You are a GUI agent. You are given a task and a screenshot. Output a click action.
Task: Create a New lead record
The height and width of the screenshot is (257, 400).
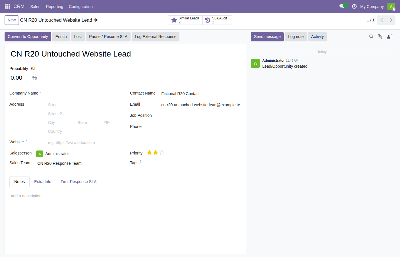click(x=12, y=20)
